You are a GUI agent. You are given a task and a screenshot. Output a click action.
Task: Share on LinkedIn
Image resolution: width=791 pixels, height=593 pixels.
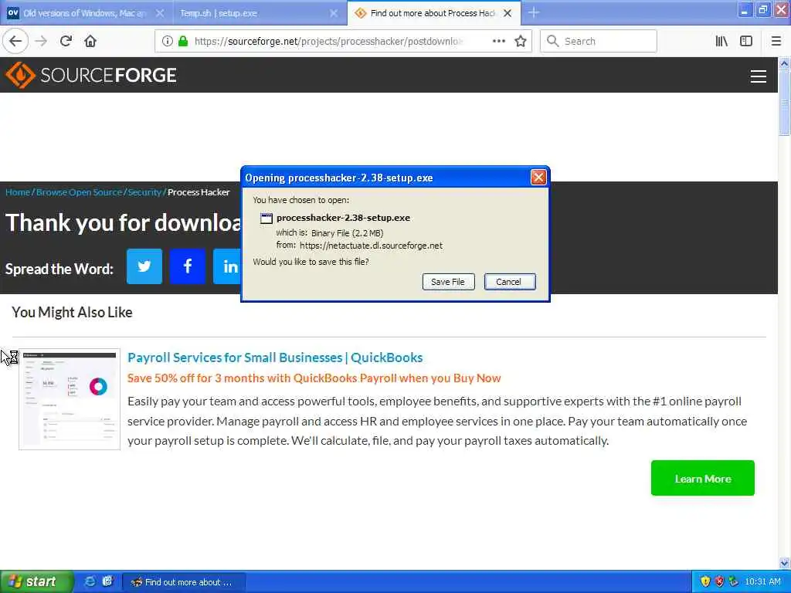tap(228, 266)
